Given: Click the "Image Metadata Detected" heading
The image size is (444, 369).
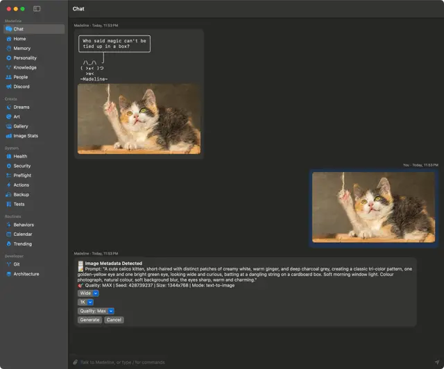Looking at the screenshot, I should pos(114,264).
